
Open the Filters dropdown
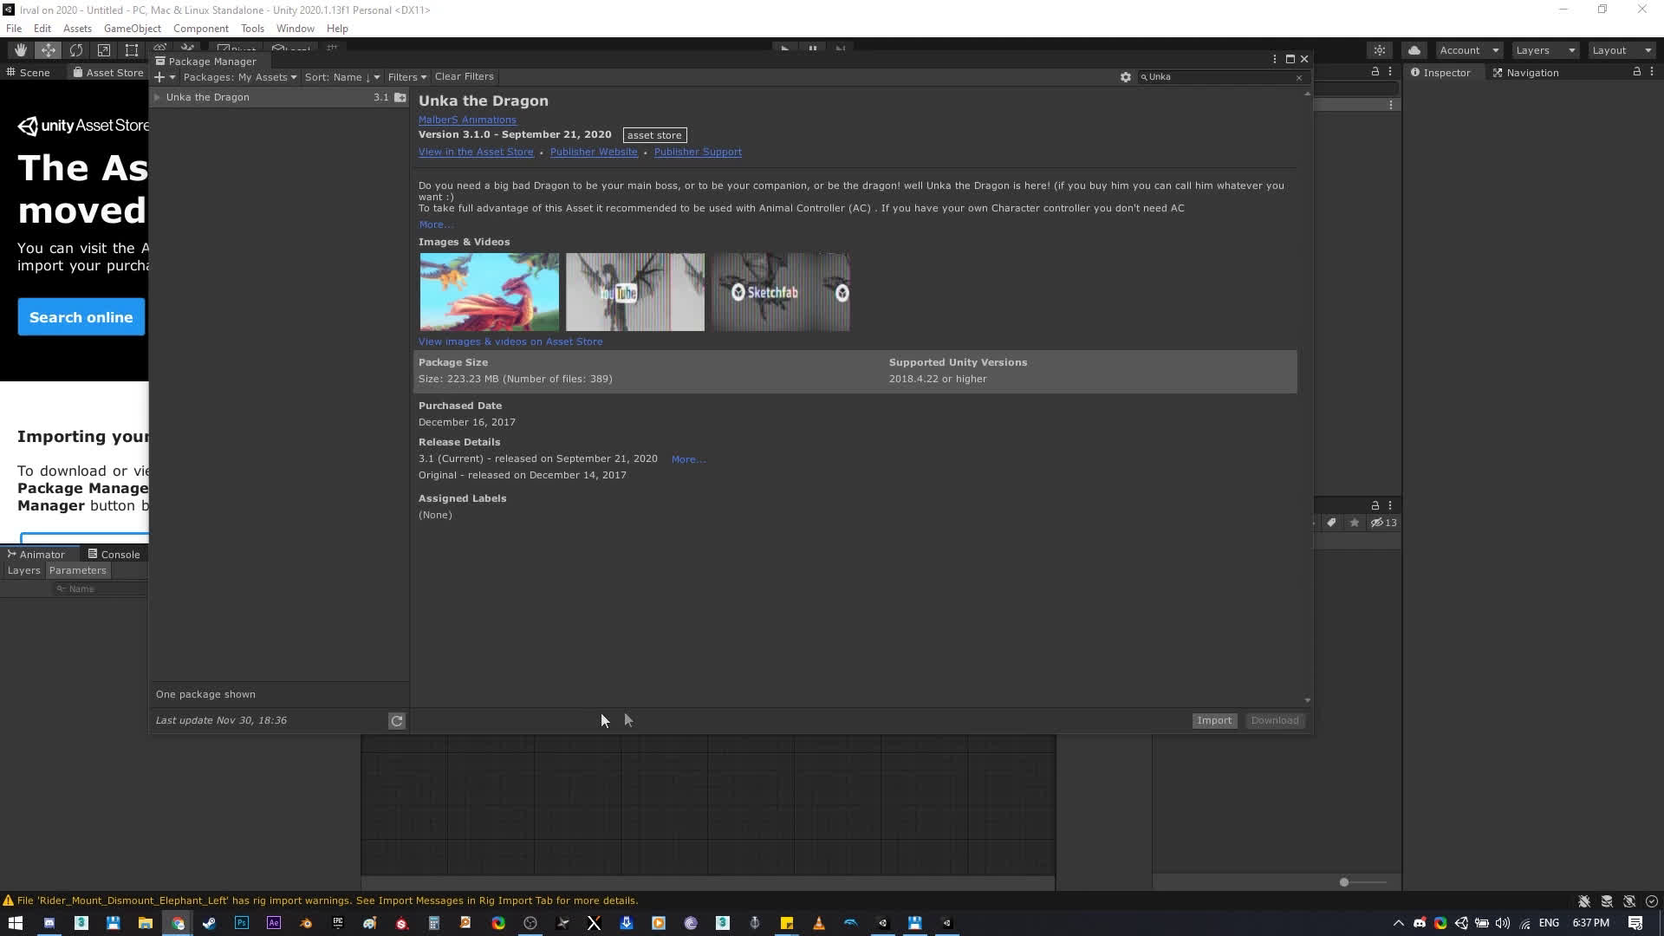pyautogui.click(x=406, y=77)
